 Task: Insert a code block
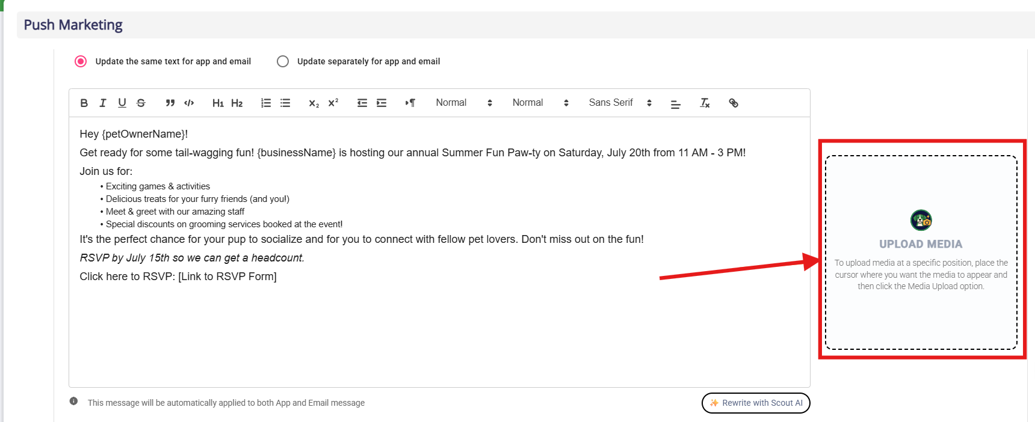[x=189, y=103]
